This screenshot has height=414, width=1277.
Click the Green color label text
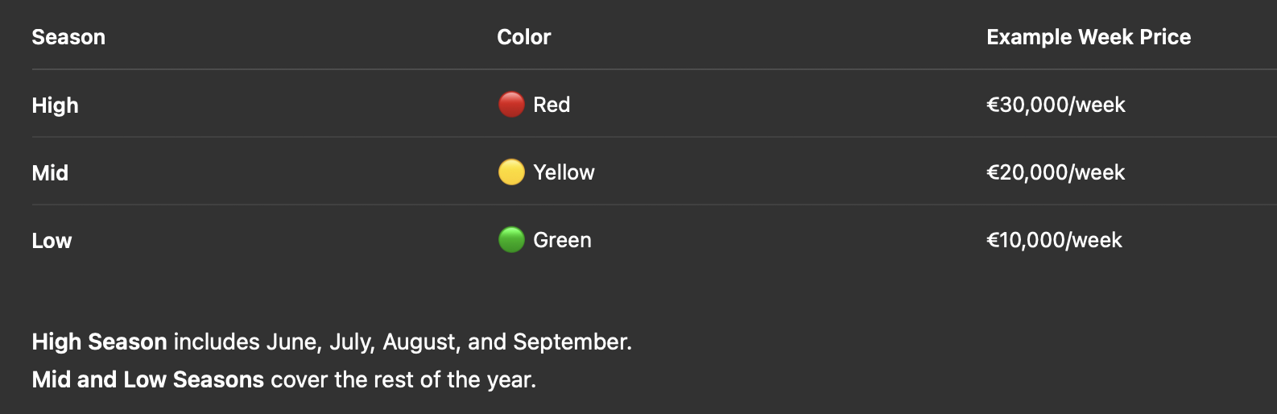[562, 240]
